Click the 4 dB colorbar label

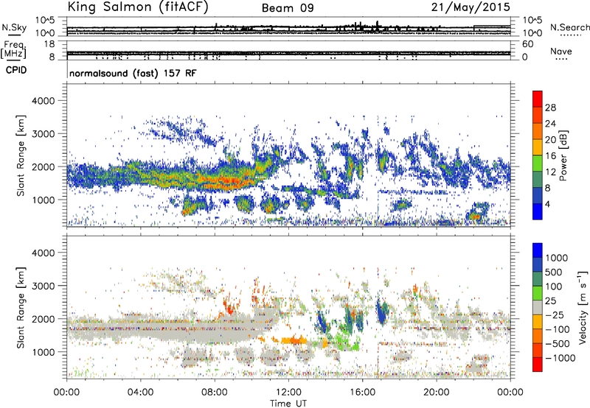pyautogui.click(x=548, y=204)
